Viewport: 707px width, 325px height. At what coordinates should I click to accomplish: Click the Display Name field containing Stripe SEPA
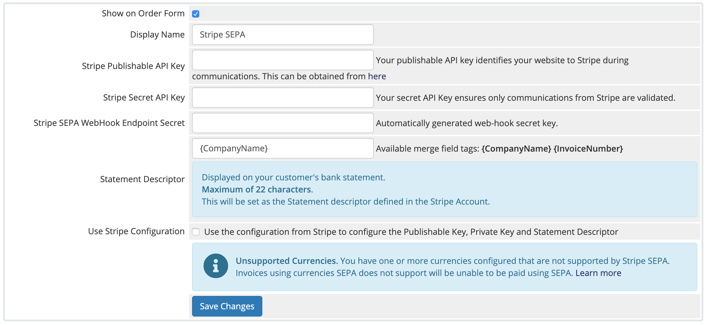tap(283, 34)
